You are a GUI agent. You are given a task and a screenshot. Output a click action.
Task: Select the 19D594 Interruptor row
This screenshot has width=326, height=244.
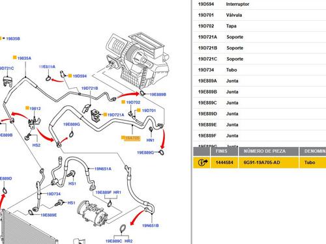[259, 4]
